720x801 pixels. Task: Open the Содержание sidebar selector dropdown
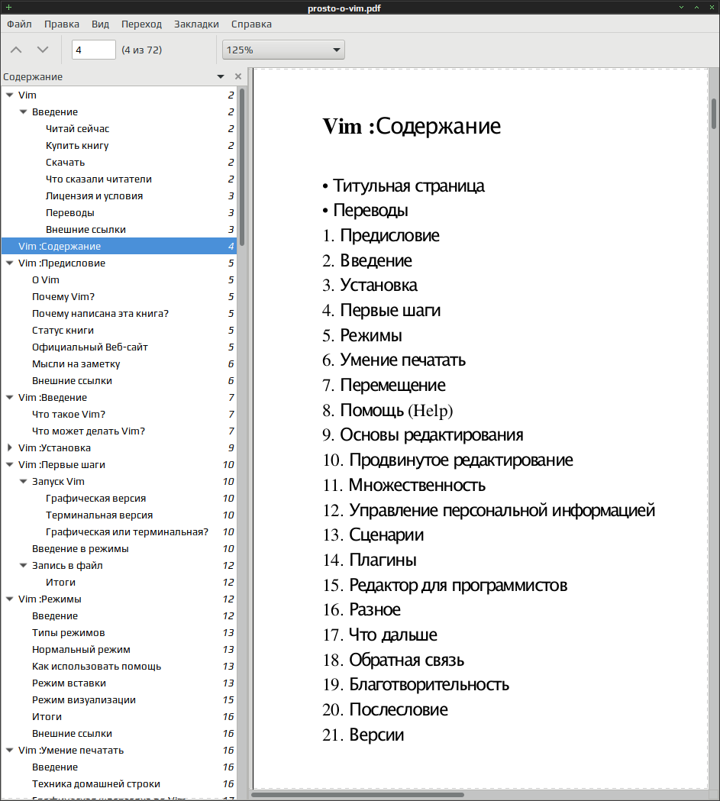(221, 76)
